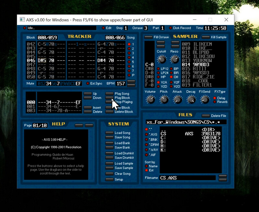This screenshot has height=212, width=259.
Task: Click the Files list scrollbar
Action: click(225, 150)
